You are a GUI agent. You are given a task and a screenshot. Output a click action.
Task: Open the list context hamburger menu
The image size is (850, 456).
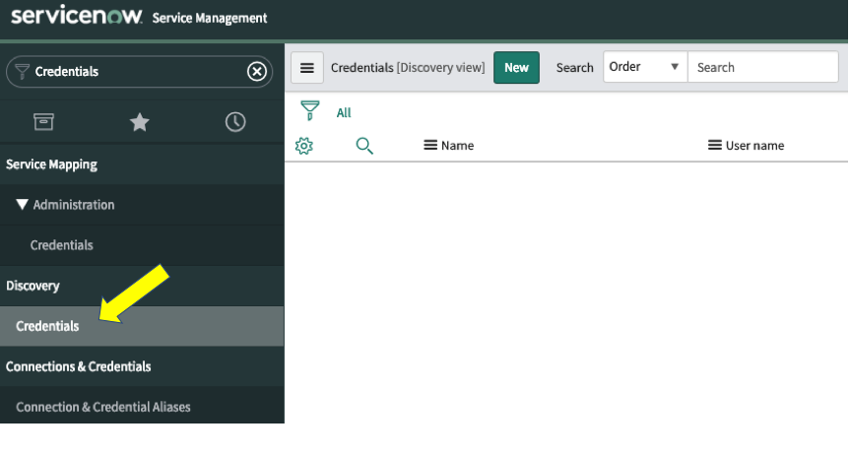tap(307, 68)
